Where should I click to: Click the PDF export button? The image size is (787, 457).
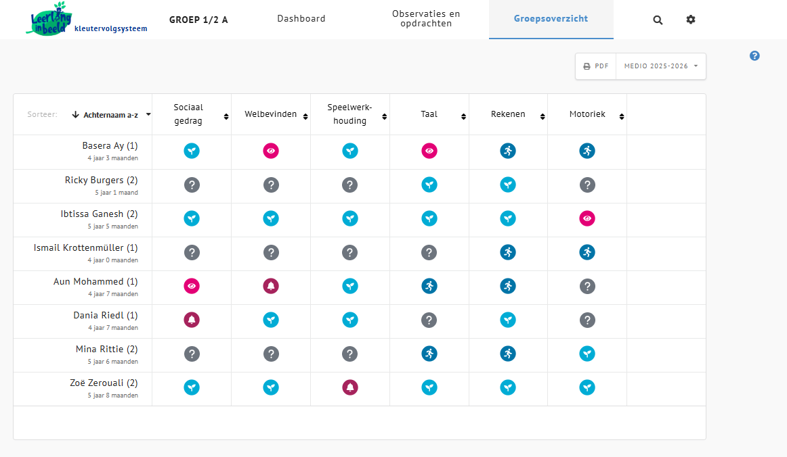[x=596, y=66]
